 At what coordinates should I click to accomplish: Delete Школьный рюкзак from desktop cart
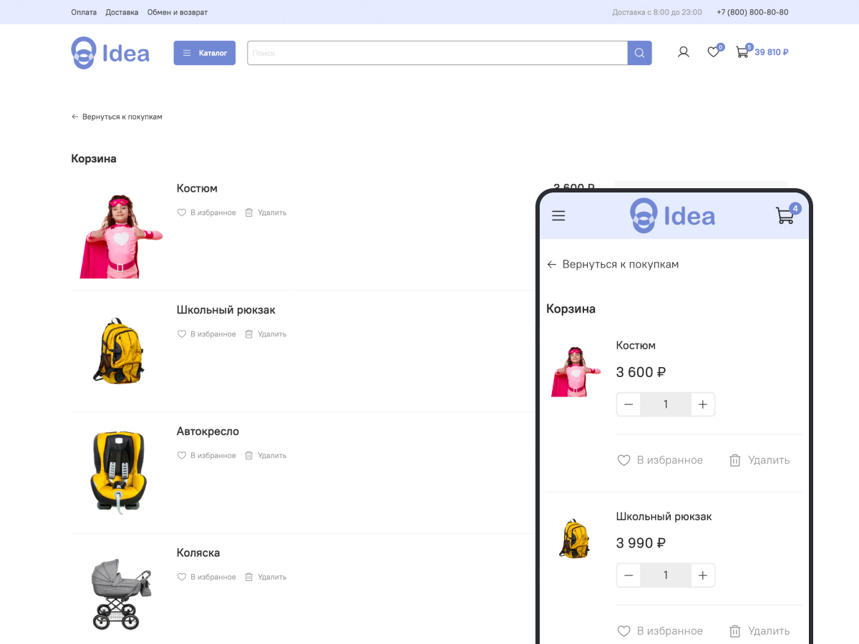coord(266,334)
